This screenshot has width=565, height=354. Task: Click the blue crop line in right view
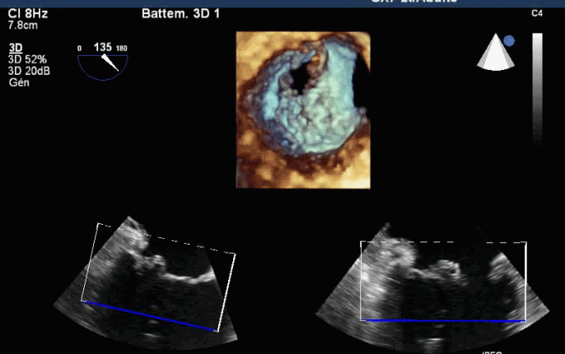443,320
